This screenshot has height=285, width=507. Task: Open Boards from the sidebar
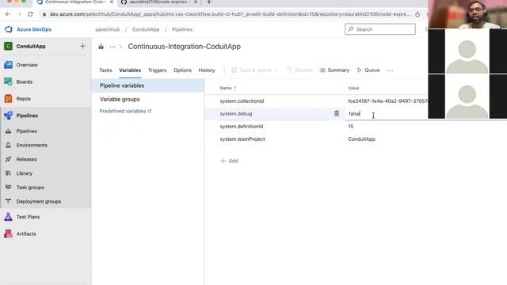pos(25,82)
